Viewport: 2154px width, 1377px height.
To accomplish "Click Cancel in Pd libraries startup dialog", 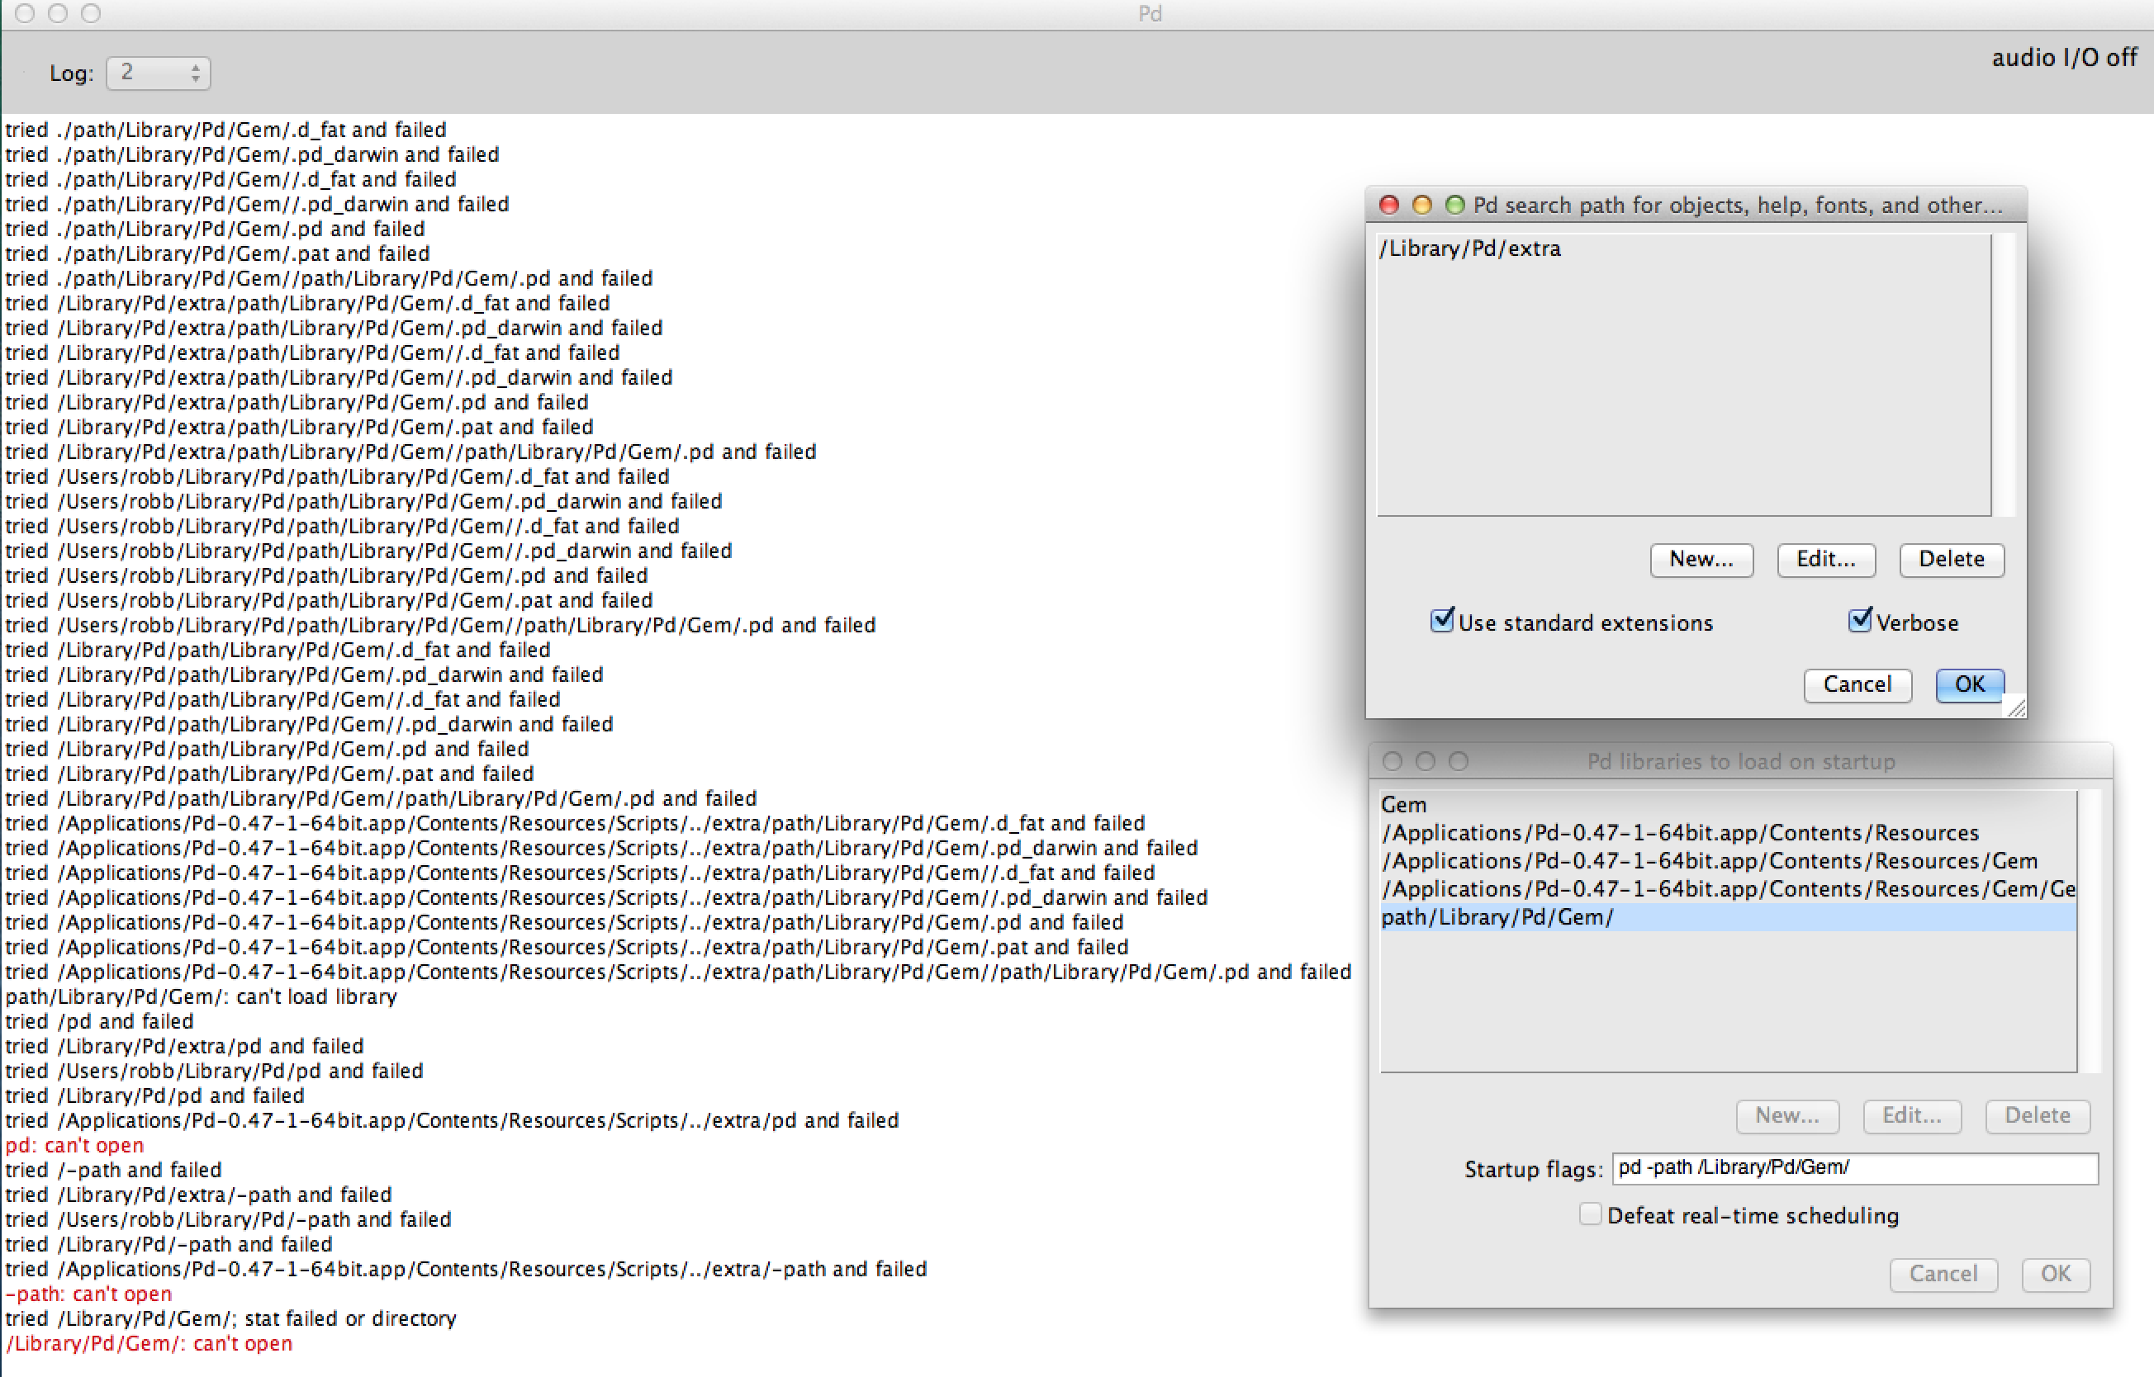I will 1943,1274.
